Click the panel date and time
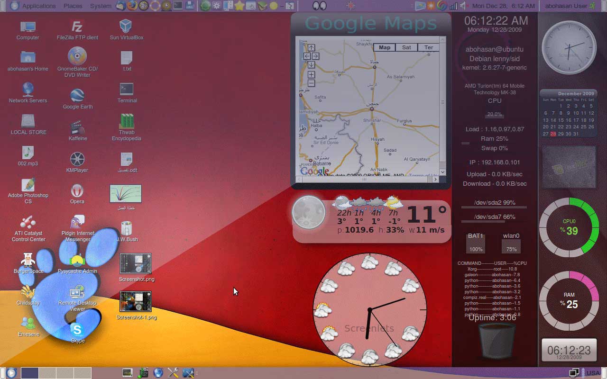Viewport: 607px width, 379px height. coord(503,6)
